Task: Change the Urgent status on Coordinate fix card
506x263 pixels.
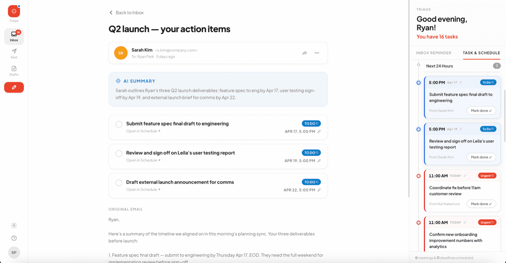Action: (x=487, y=176)
